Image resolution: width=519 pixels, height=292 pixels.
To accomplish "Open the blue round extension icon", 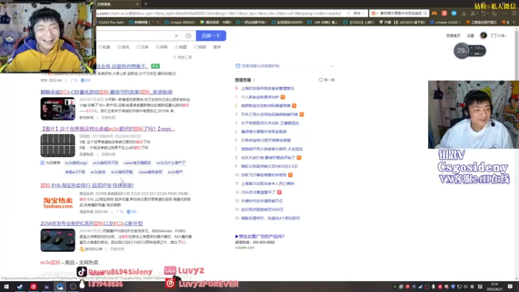I will (x=453, y=13).
